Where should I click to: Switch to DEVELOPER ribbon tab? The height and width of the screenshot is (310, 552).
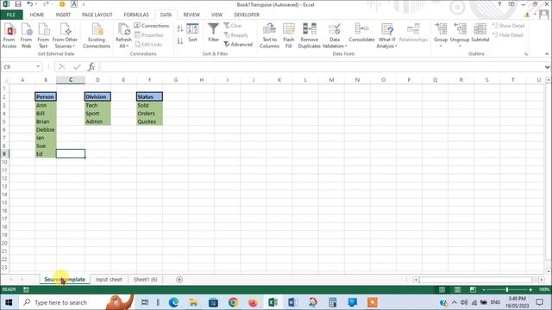[247, 15]
